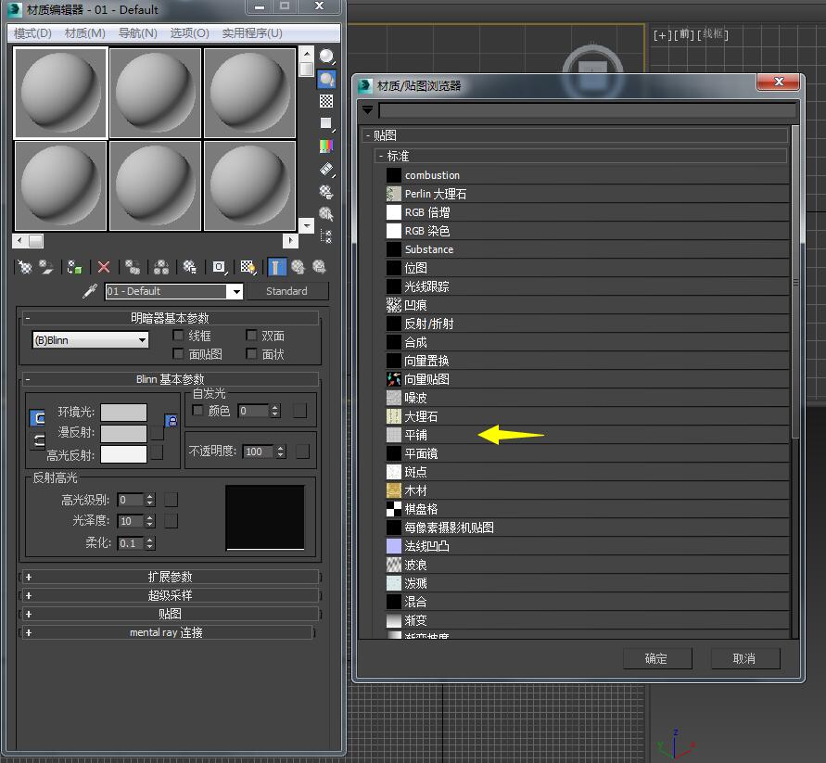Screen dimensions: 826x763
Task: Click the eyedropper Pick Material icon
Action: click(90, 291)
